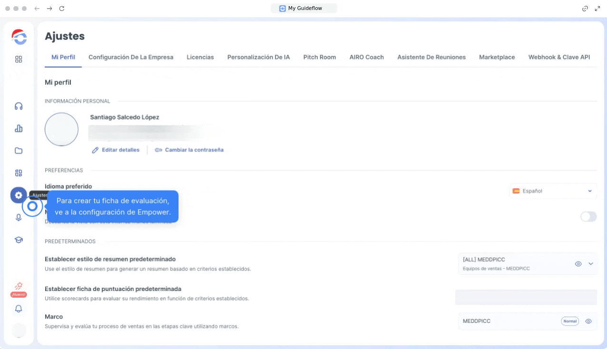Open the default scorecard selection field
Image resolution: width=607 pixels, height=349 pixels.
526,297
